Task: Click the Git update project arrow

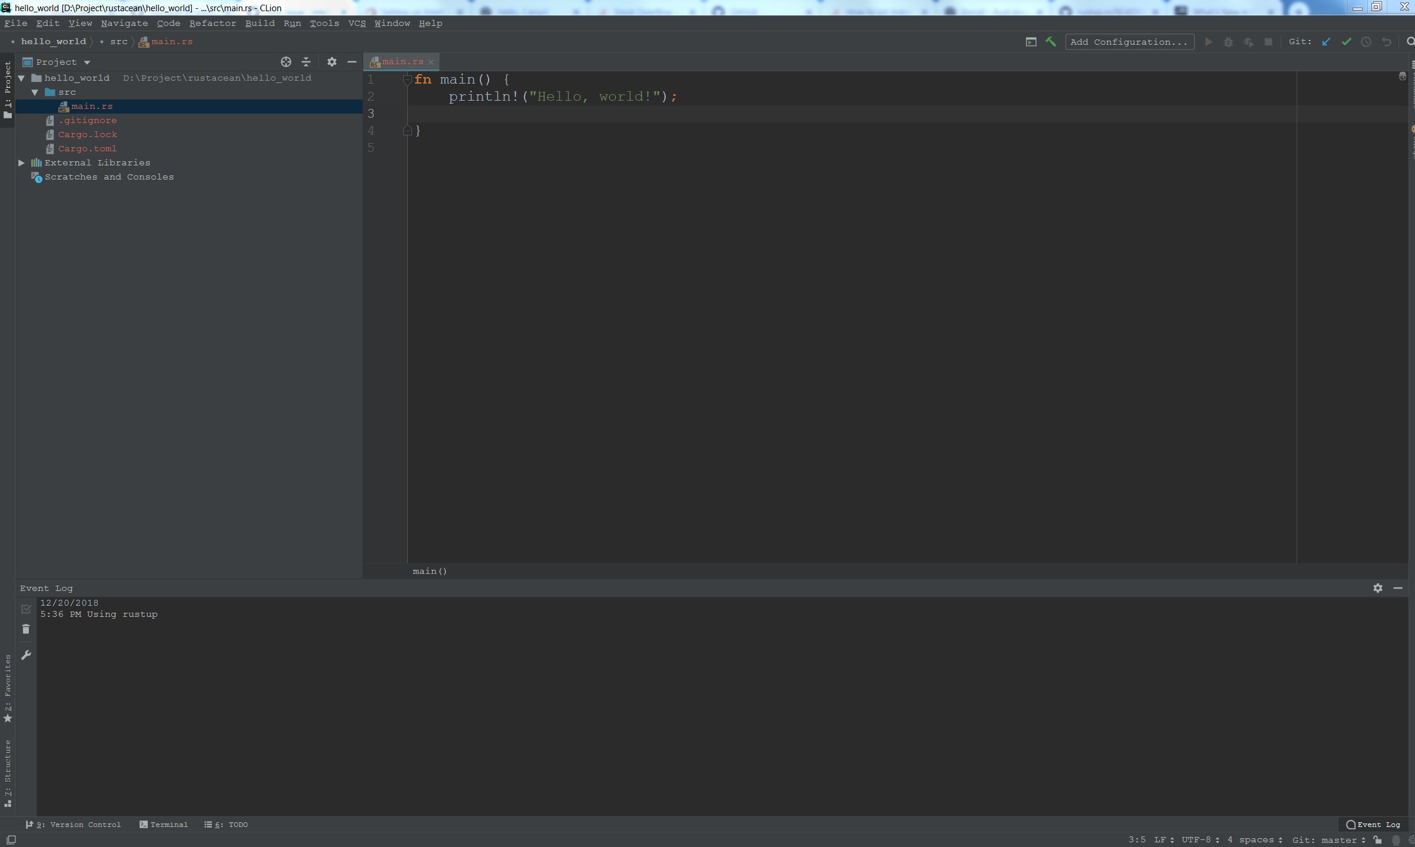Action: (1326, 42)
